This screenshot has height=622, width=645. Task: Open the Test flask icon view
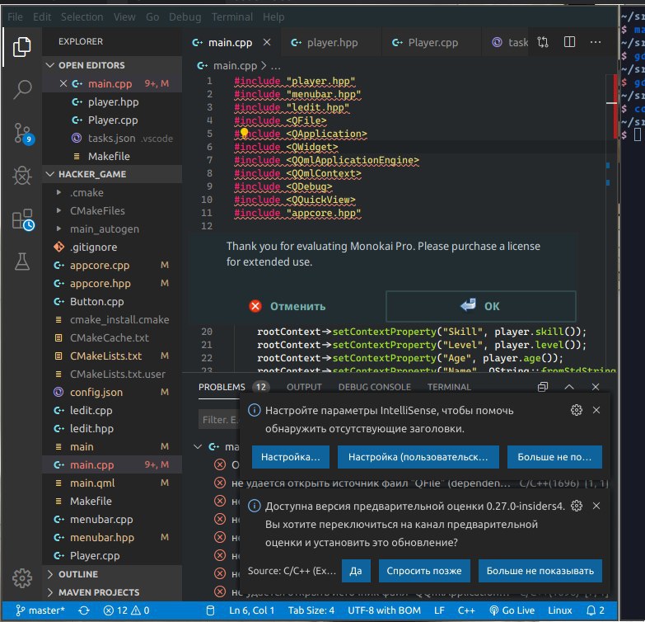pos(21,262)
